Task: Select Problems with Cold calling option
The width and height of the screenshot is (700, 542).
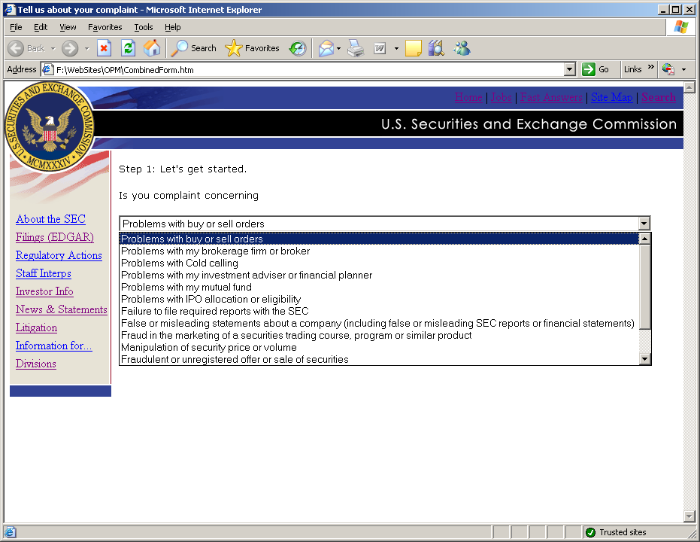Action: (x=380, y=263)
